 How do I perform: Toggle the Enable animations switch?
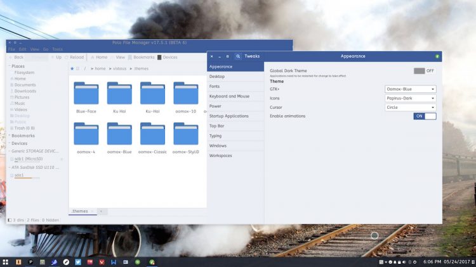tap(425, 116)
